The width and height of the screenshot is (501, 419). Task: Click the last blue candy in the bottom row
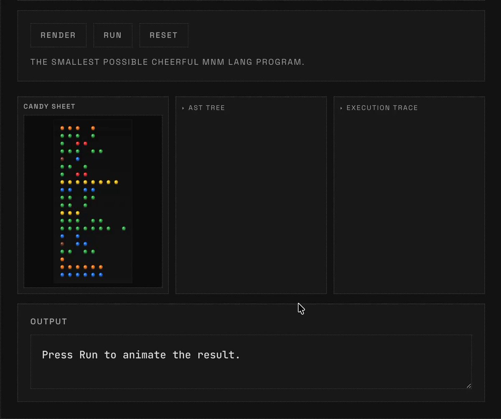click(101, 275)
